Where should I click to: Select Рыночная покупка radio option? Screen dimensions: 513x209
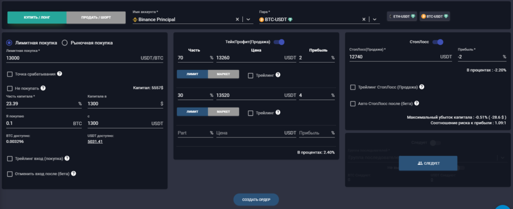65,43
